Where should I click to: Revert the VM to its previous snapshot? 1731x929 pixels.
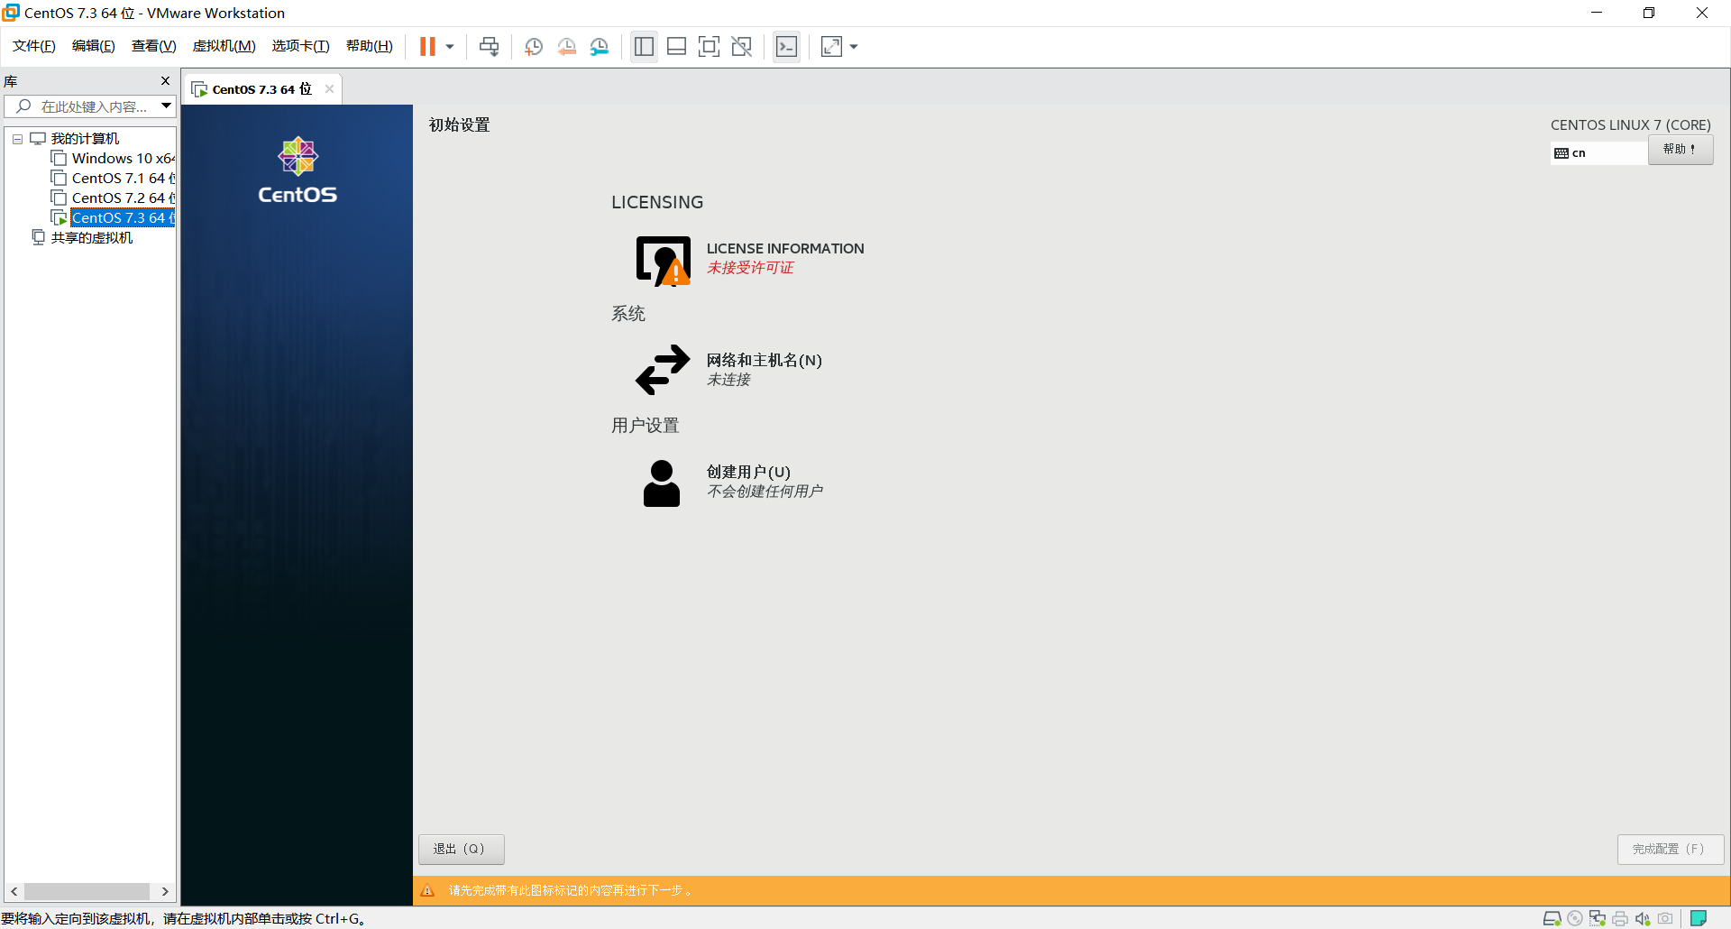[x=566, y=46]
